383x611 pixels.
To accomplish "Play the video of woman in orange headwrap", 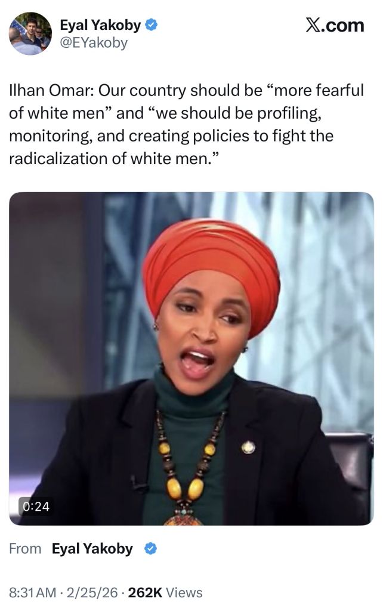I will (191, 359).
